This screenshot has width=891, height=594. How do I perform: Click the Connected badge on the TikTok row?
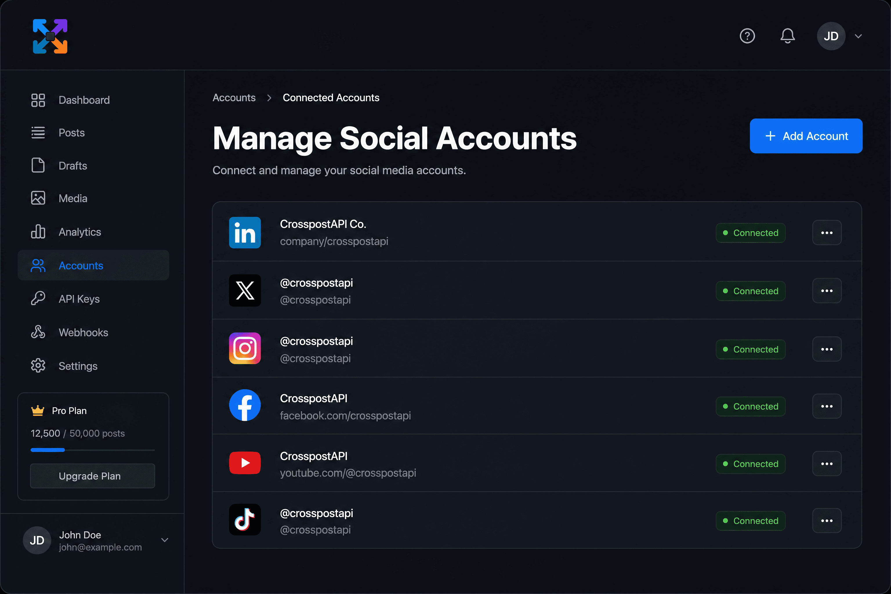pyautogui.click(x=750, y=521)
